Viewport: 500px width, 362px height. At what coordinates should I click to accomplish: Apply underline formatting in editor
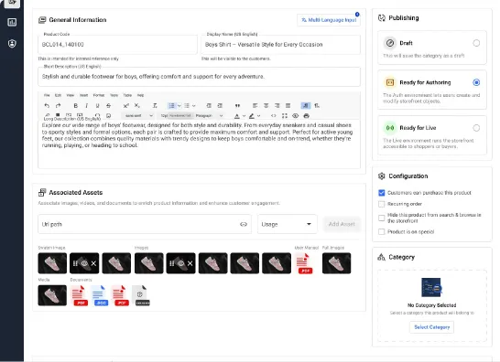click(97, 106)
